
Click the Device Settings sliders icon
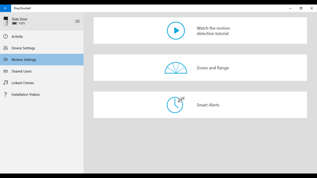[x=5, y=48]
